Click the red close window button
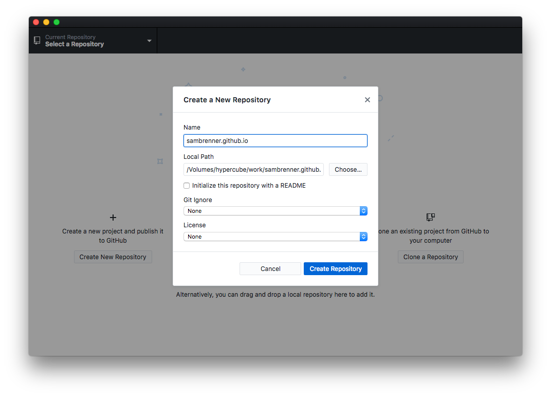 (x=36, y=22)
